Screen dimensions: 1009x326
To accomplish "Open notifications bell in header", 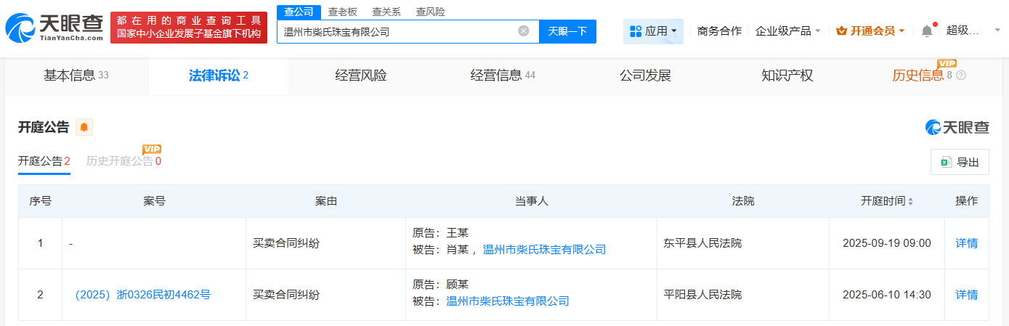I will pos(927,30).
